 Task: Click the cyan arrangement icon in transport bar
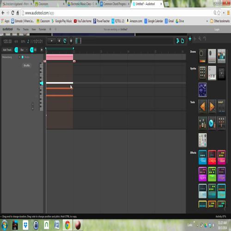(x=178, y=41)
